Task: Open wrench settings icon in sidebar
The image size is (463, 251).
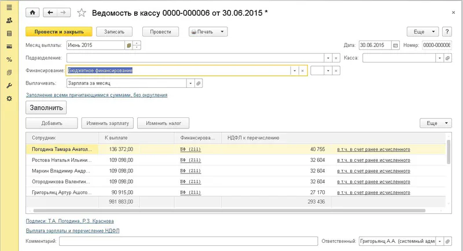Action: (9, 86)
